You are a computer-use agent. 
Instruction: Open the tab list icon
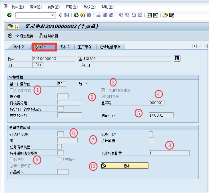205,46
